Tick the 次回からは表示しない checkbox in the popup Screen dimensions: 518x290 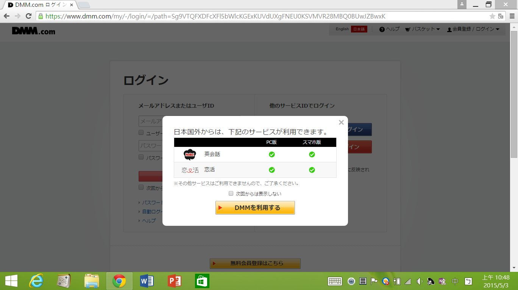point(231,193)
